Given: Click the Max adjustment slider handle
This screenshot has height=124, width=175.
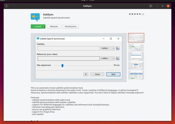Looking at the screenshot, I should [62, 66].
